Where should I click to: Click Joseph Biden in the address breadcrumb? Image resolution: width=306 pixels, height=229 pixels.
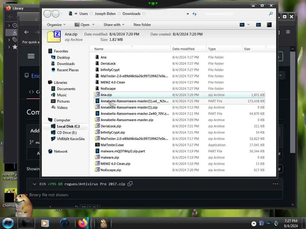(x=105, y=14)
